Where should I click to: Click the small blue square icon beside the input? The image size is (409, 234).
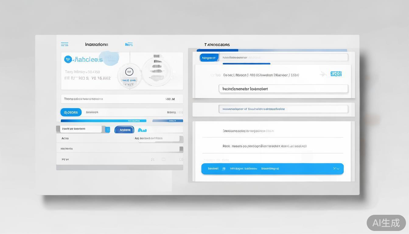click(x=107, y=129)
